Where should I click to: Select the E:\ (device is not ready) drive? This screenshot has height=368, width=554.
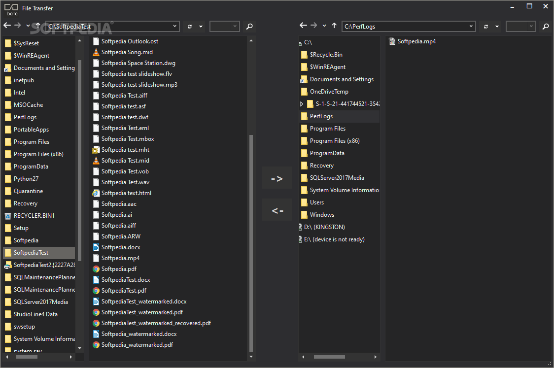tap(332, 239)
